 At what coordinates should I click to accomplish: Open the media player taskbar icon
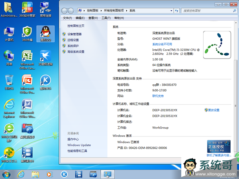pyautogui.click(x=49, y=175)
